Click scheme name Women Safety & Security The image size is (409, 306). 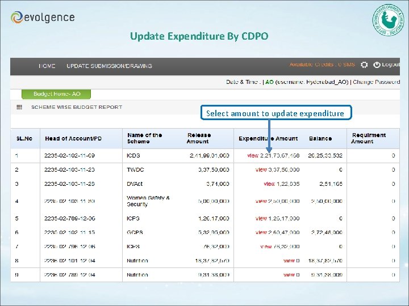click(148, 201)
